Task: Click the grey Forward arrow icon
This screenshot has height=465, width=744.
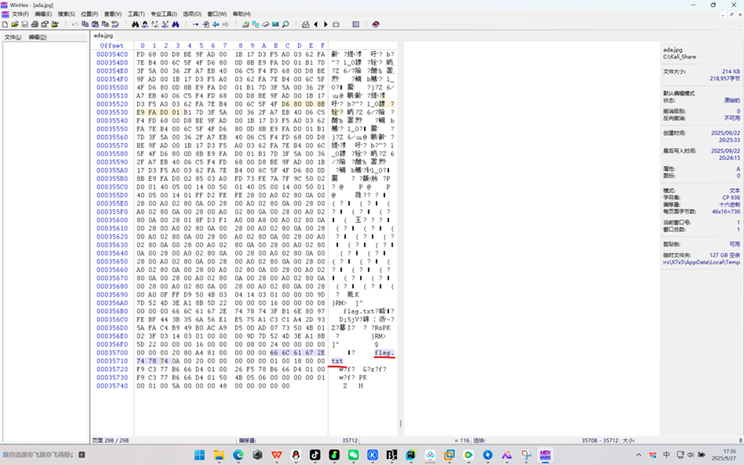Action: coord(226,24)
